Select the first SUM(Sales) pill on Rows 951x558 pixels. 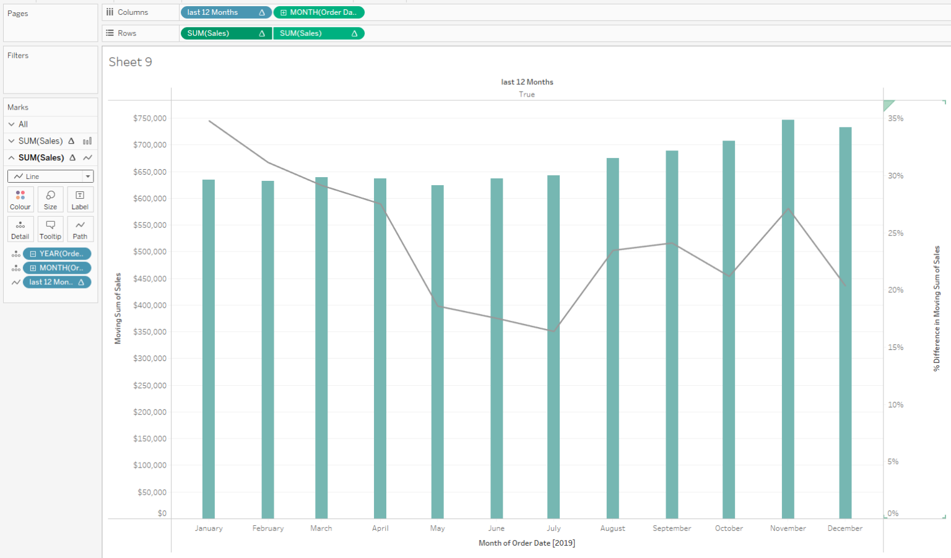tap(225, 33)
